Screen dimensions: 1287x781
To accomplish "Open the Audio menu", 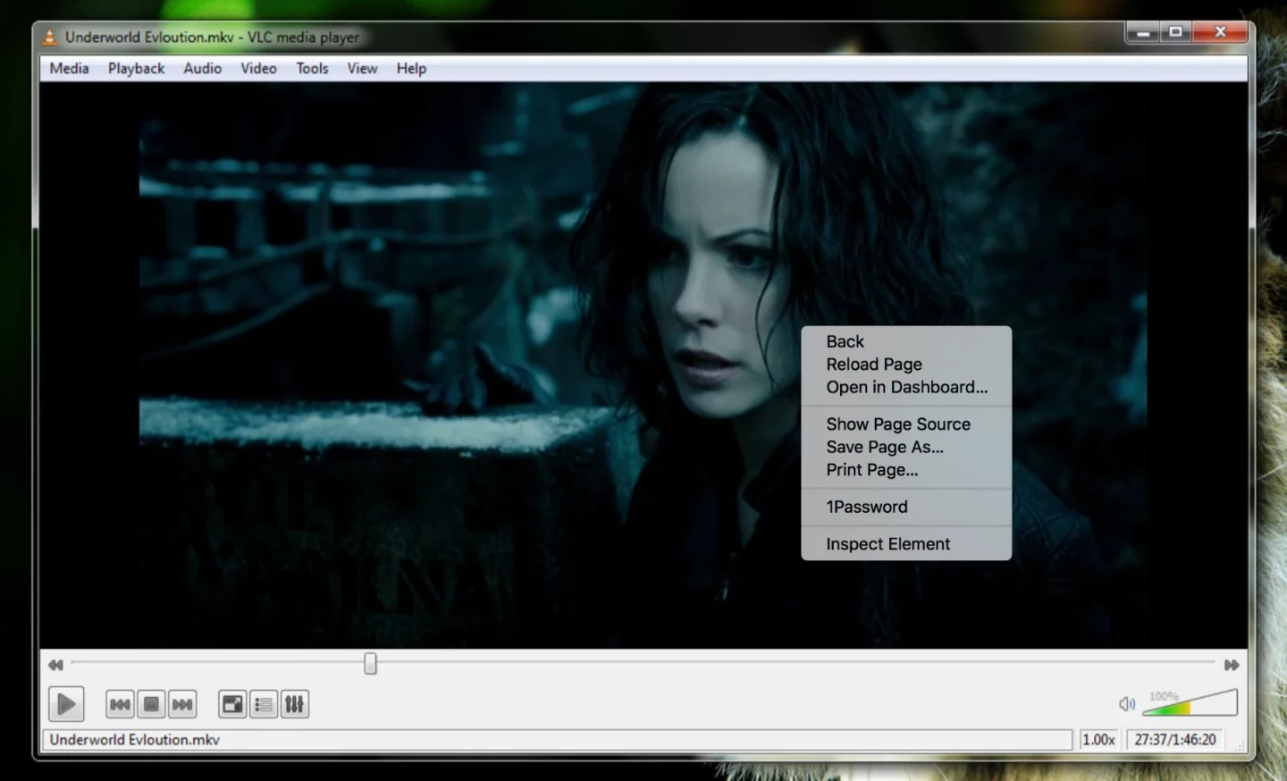I will [x=202, y=68].
